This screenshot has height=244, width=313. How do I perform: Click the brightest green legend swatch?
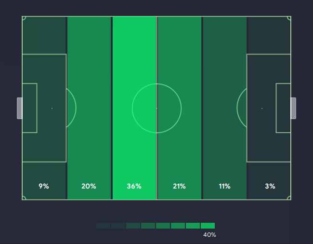(x=208, y=226)
